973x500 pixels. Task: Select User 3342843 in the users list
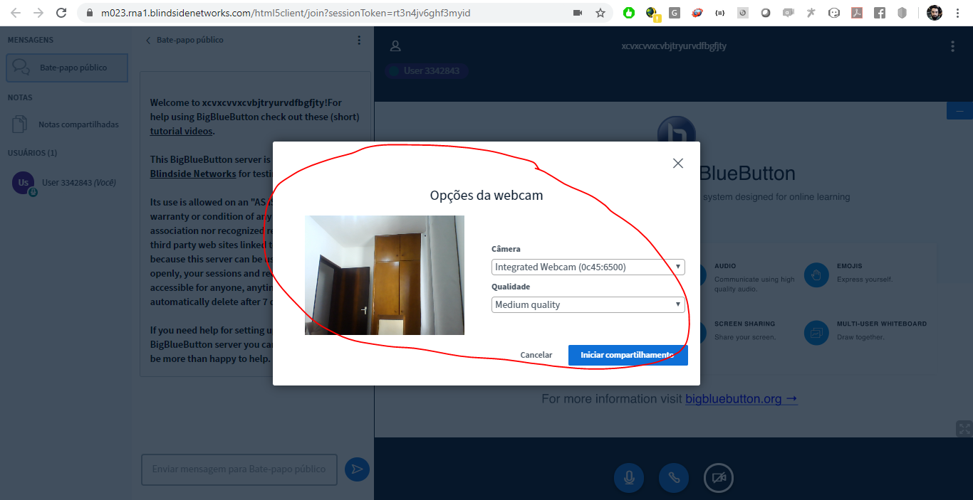(64, 183)
